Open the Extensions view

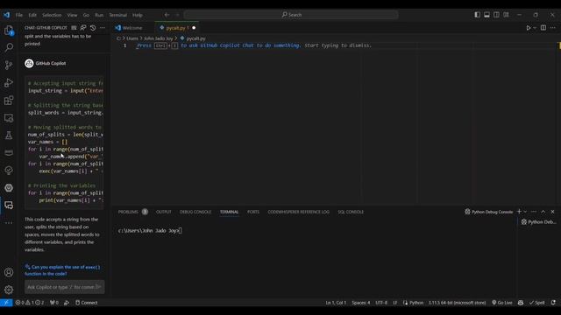click(x=9, y=101)
